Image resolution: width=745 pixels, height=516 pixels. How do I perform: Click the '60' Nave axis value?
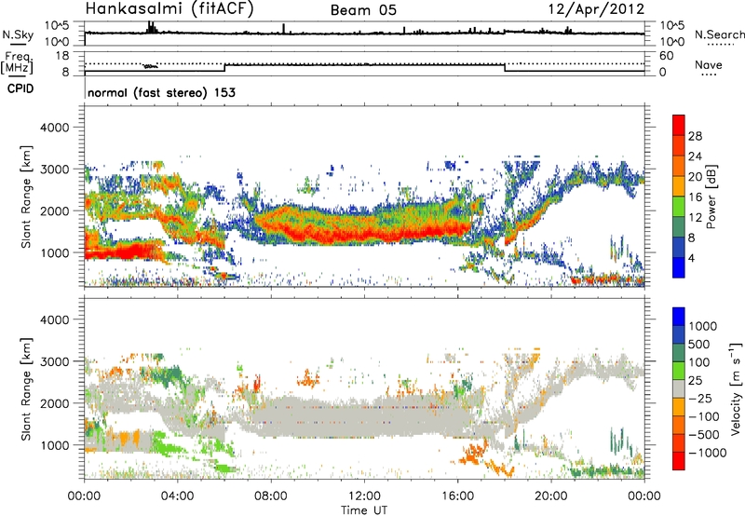tap(667, 56)
